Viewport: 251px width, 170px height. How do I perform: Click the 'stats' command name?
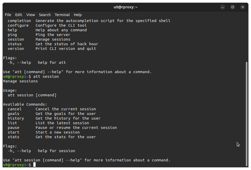(13, 137)
